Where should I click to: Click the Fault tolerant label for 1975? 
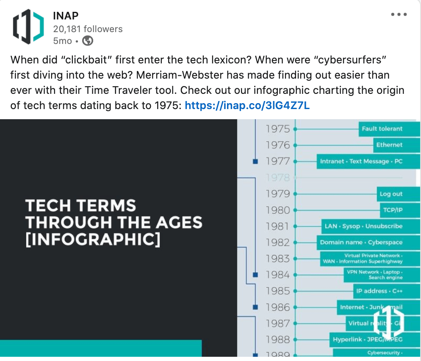382,129
